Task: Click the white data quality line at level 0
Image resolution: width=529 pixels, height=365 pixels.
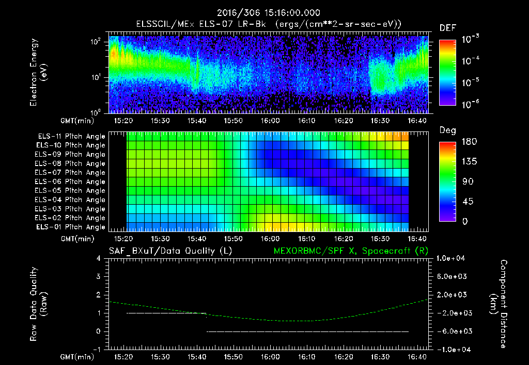Action: tap(308, 331)
